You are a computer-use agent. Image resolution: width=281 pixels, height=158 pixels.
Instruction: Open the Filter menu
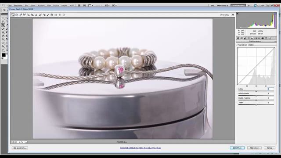click(49, 6)
